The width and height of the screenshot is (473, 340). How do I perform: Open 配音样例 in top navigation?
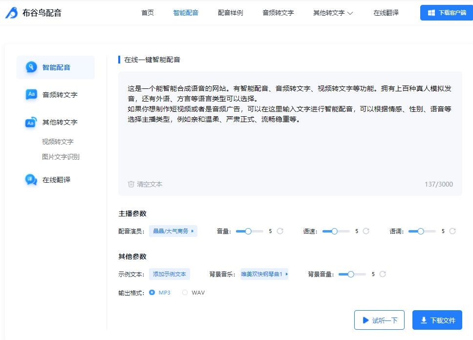pos(231,13)
